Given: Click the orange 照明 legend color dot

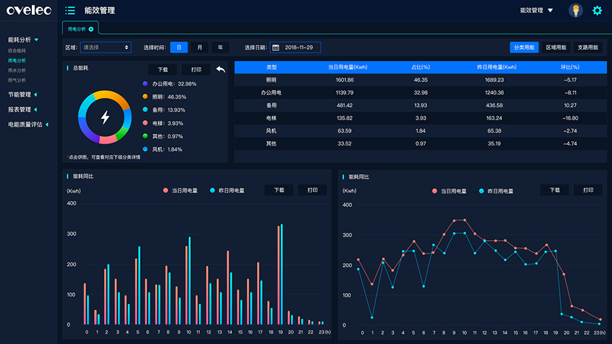Looking at the screenshot, I should tap(146, 97).
